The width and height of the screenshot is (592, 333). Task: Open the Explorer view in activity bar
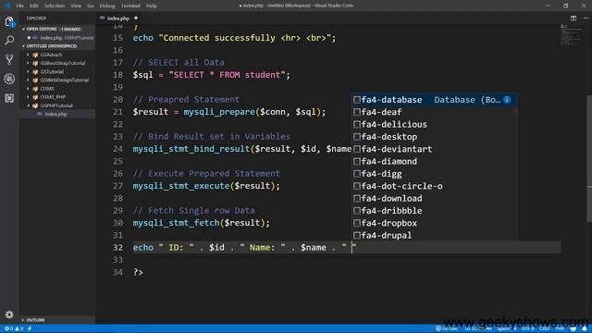pyautogui.click(x=9, y=22)
